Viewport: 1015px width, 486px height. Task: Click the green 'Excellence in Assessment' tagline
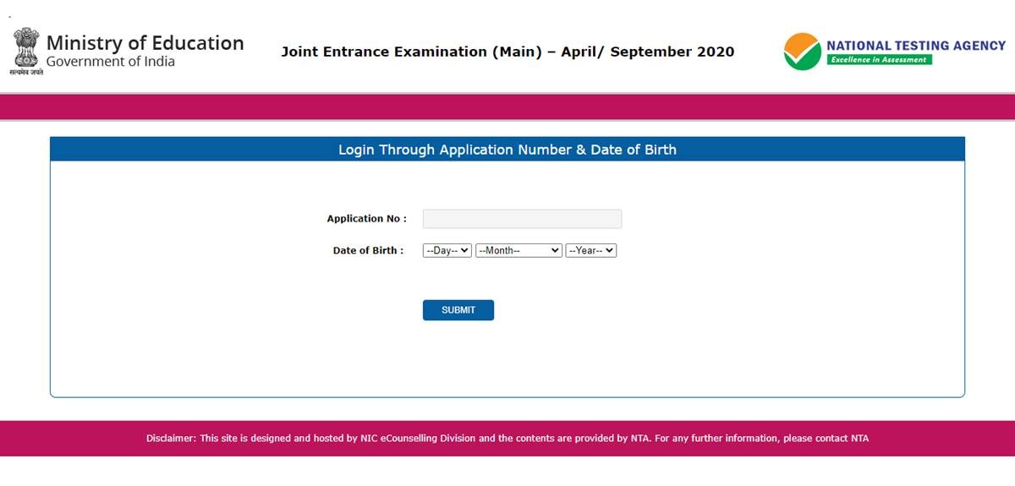tap(879, 60)
